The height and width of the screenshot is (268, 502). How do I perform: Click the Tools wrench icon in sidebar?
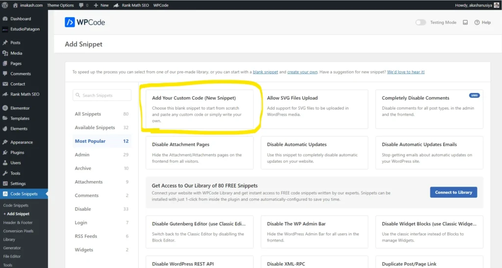(5, 173)
